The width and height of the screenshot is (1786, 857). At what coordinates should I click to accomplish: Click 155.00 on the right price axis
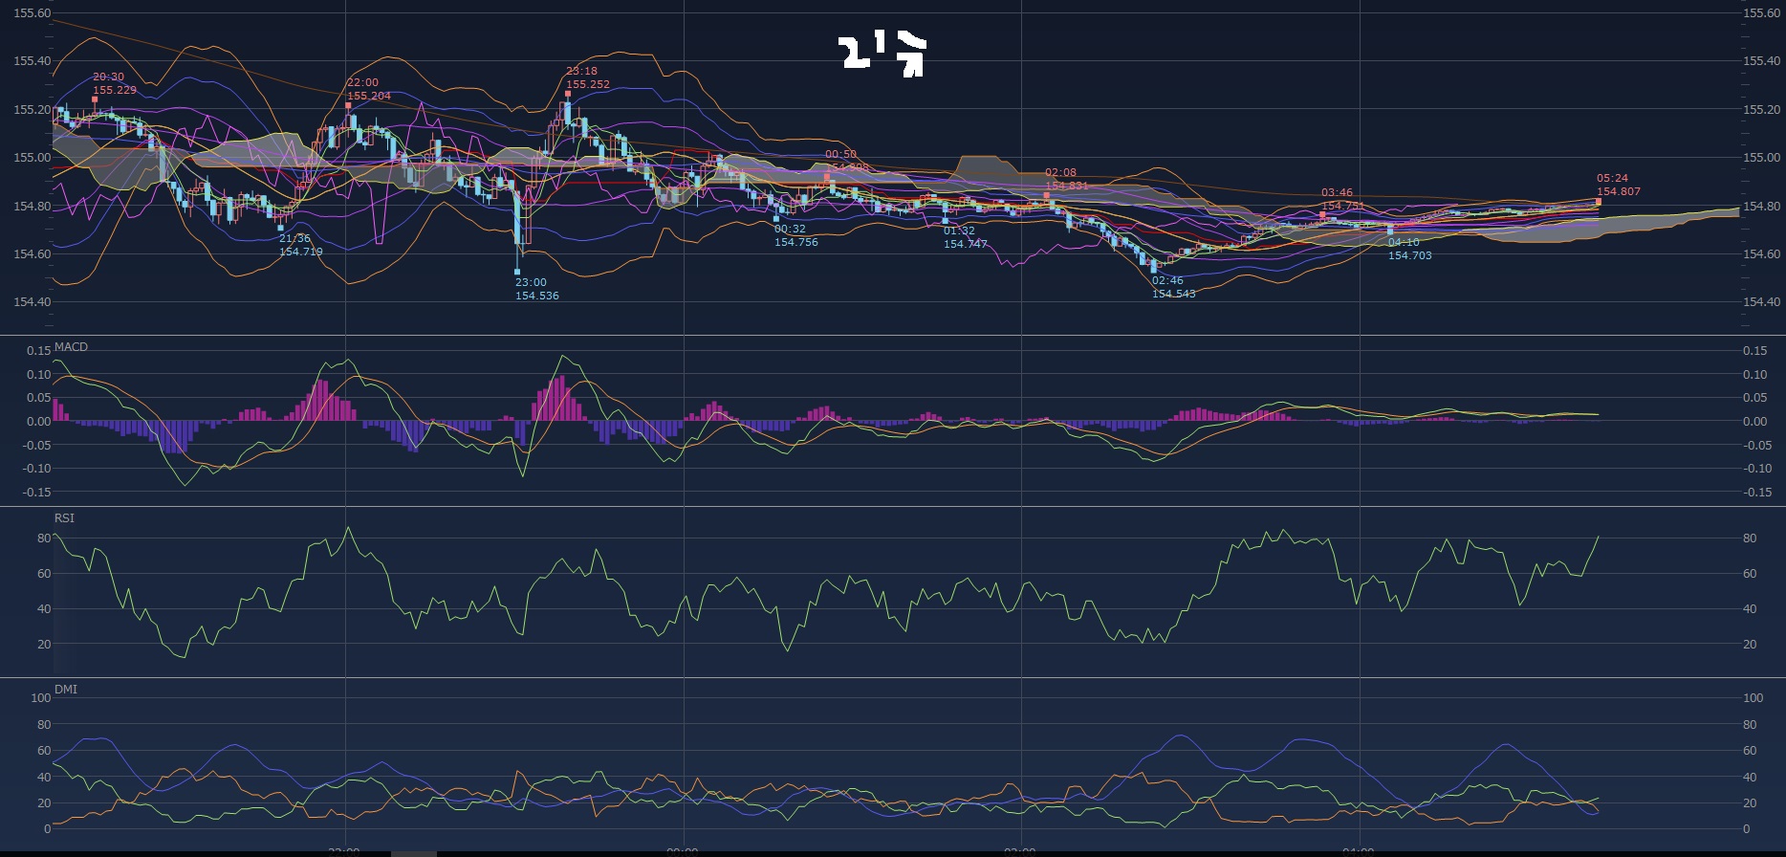(x=1761, y=157)
